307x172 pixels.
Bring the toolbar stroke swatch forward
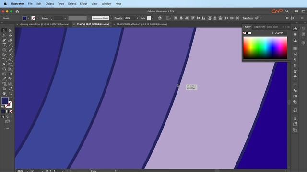[x=9, y=105]
